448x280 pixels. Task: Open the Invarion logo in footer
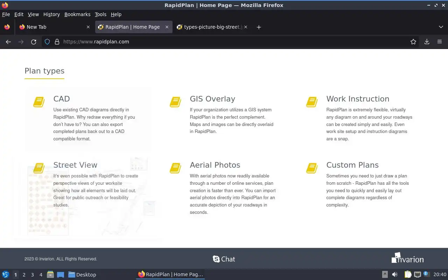coord(407,258)
